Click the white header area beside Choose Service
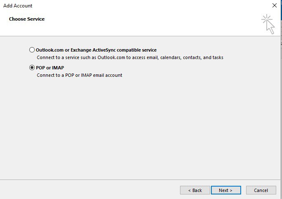This screenshot has width=282, height=199. pyautogui.click(x=145, y=23)
